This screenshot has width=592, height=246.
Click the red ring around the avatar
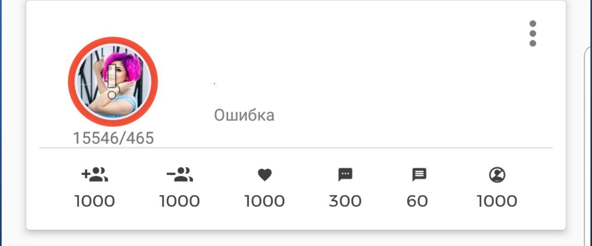point(72,81)
